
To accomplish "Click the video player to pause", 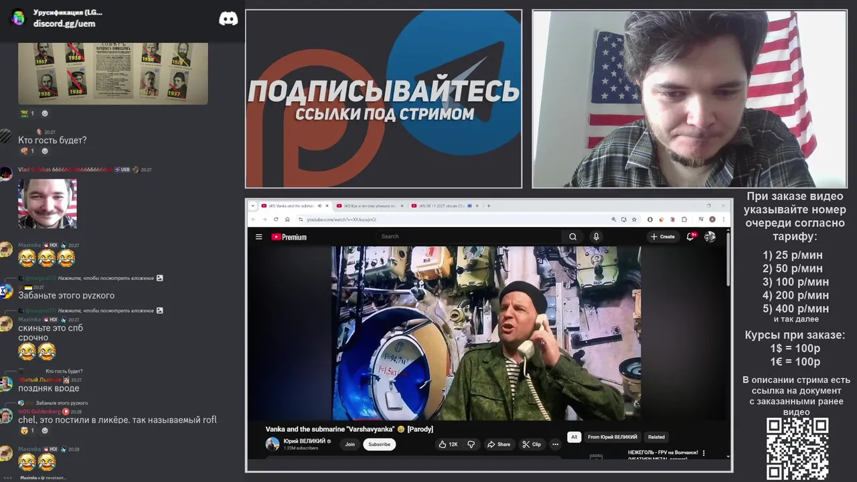I will tap(486, 333).
